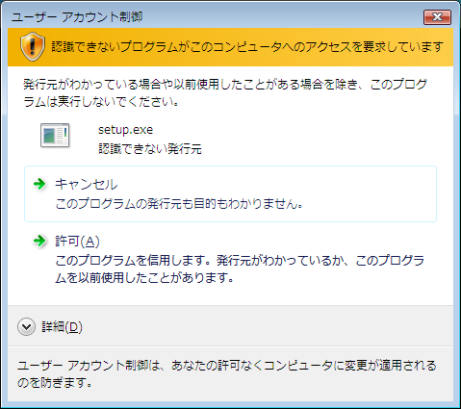Click the 詳細(D) label
Image resolution: width=461 pixels, height=409 pixels.
tap(62, 327)
